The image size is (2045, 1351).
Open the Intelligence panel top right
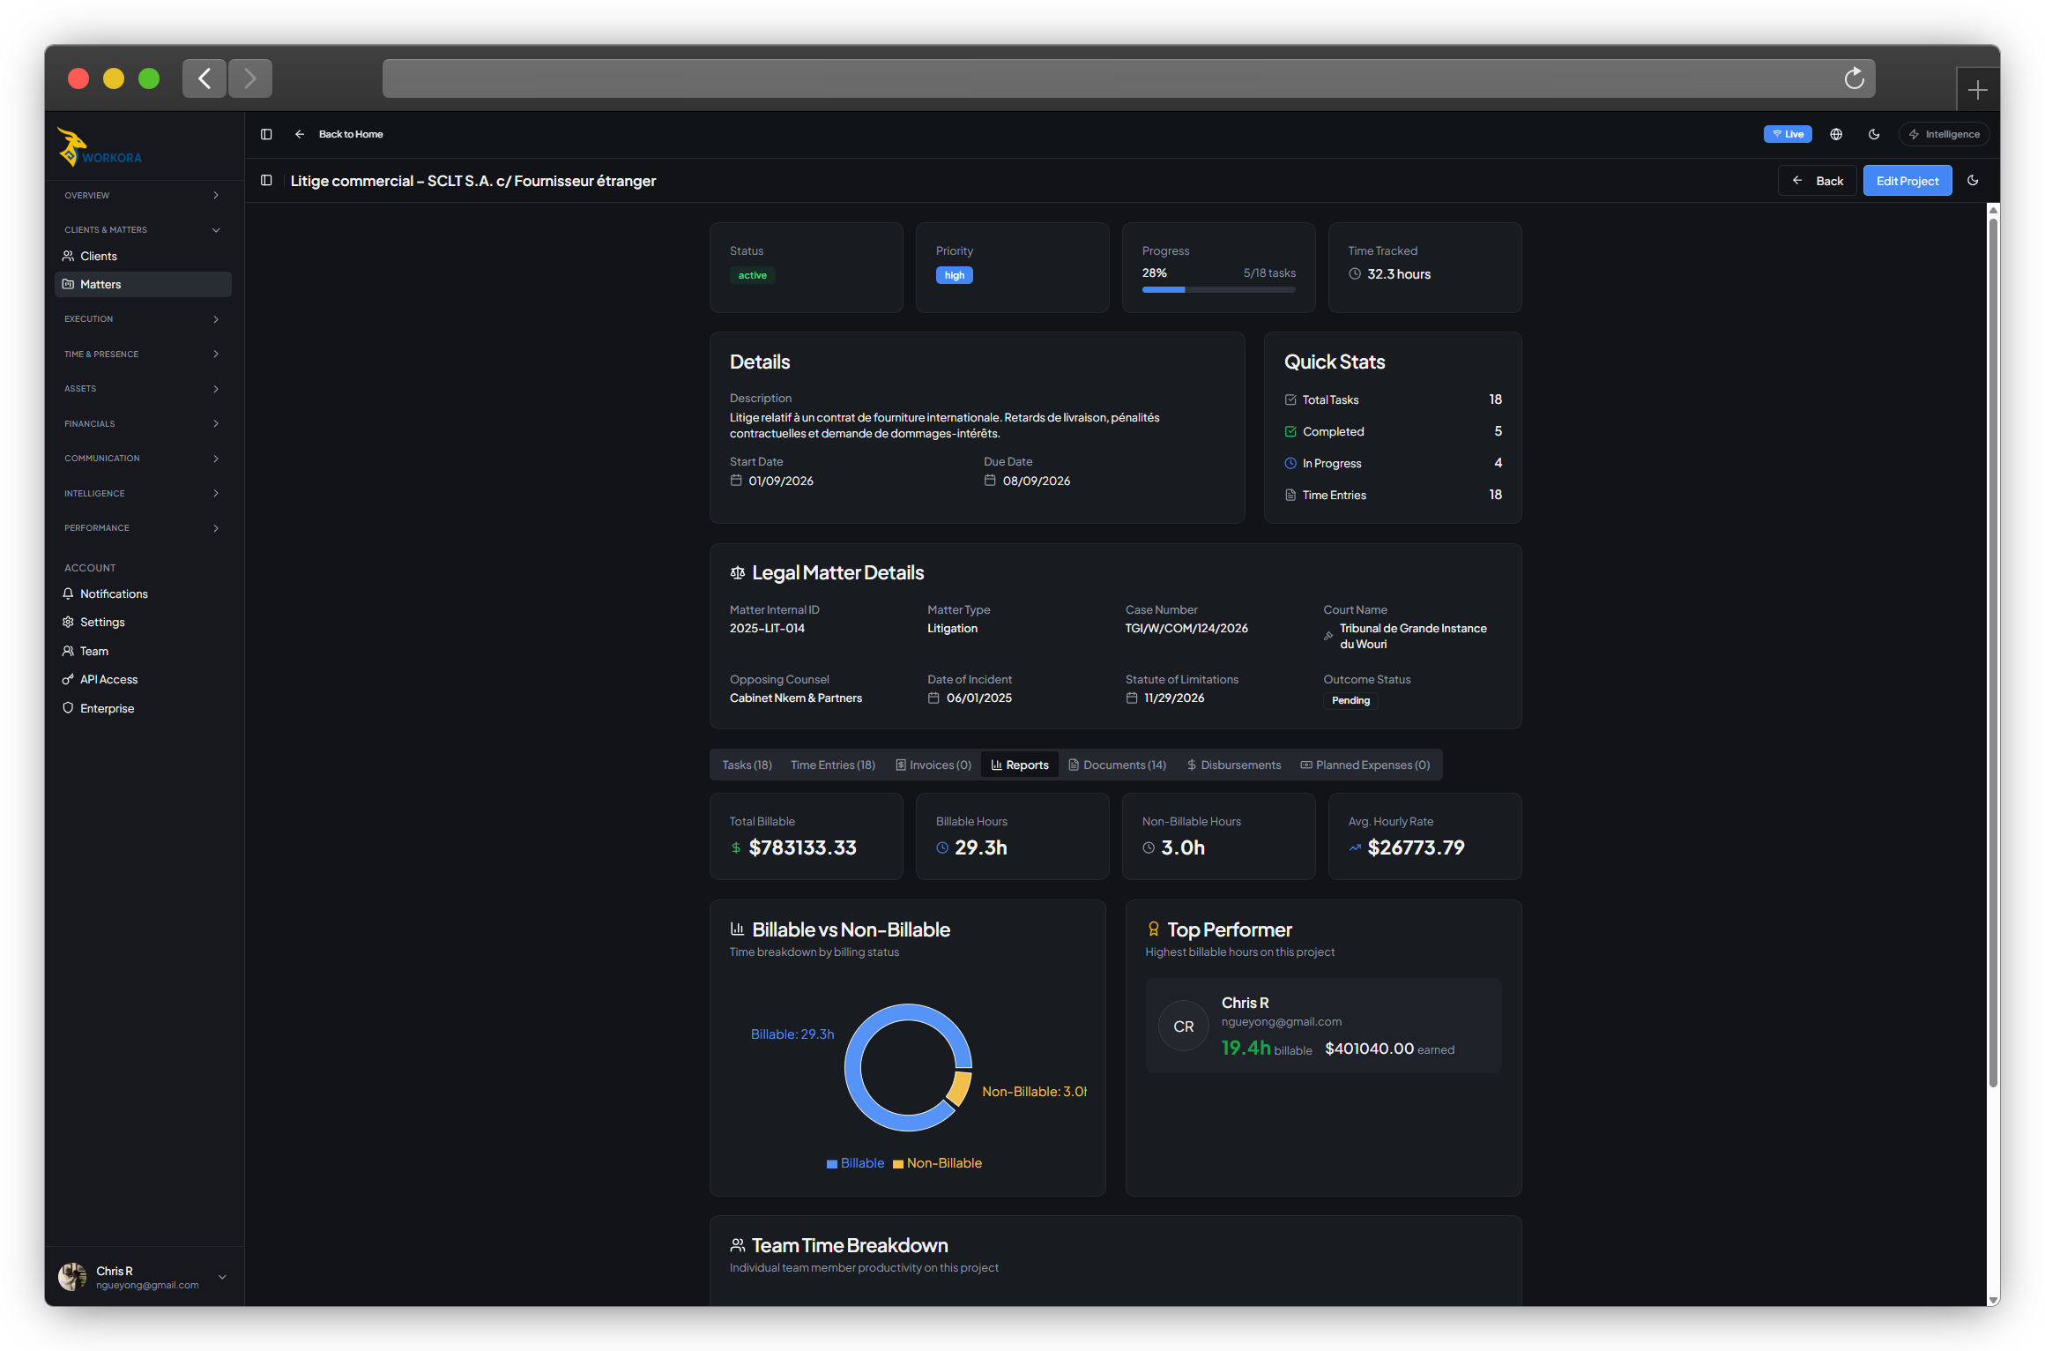coord(1944,134)
